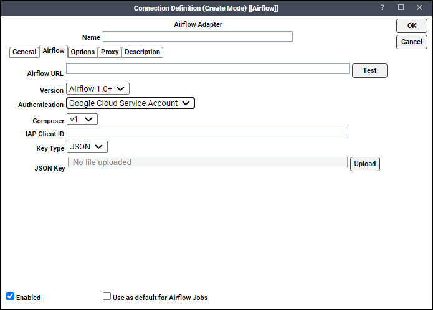The height and width of the screenshot is (310, 433).
Task: Click the Airflow URL label
Action: [x=45, y=73]
